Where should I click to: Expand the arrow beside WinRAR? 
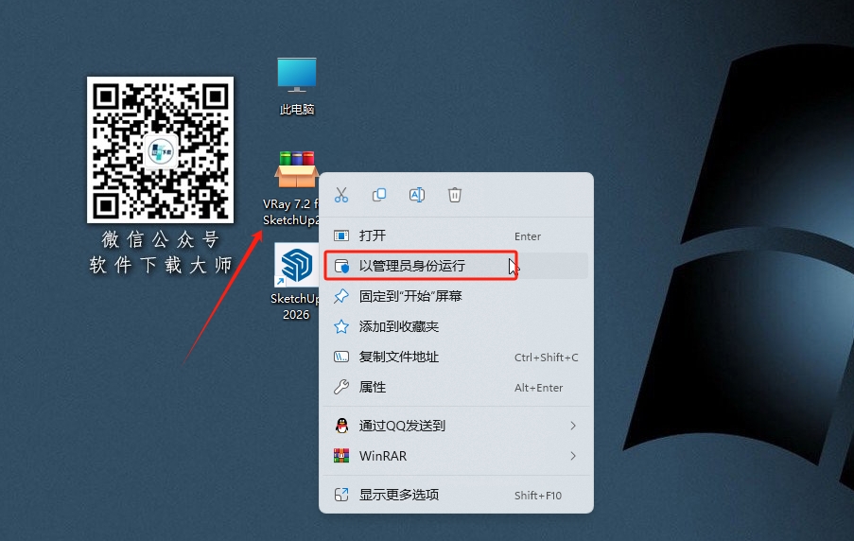pos(573,456)
